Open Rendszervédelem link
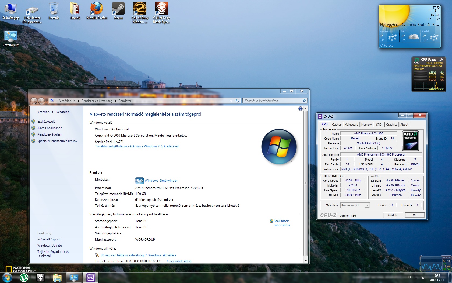The height and width of the screenshot is (283, 452). coord(50,134)
